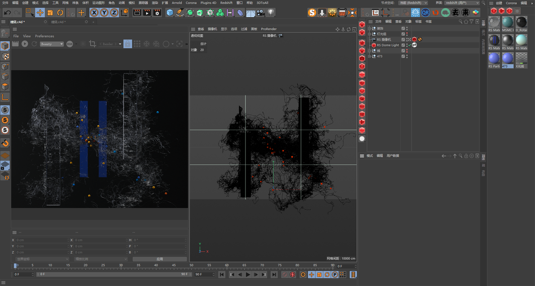Image resolution: width=535 pixels, height=286 pixels.
Task: Toggle the Y axis lock
Action: (104, 13)
